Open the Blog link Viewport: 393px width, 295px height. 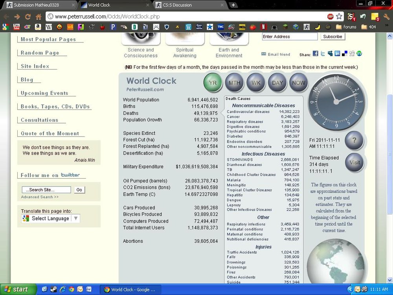tap(27, 80)
